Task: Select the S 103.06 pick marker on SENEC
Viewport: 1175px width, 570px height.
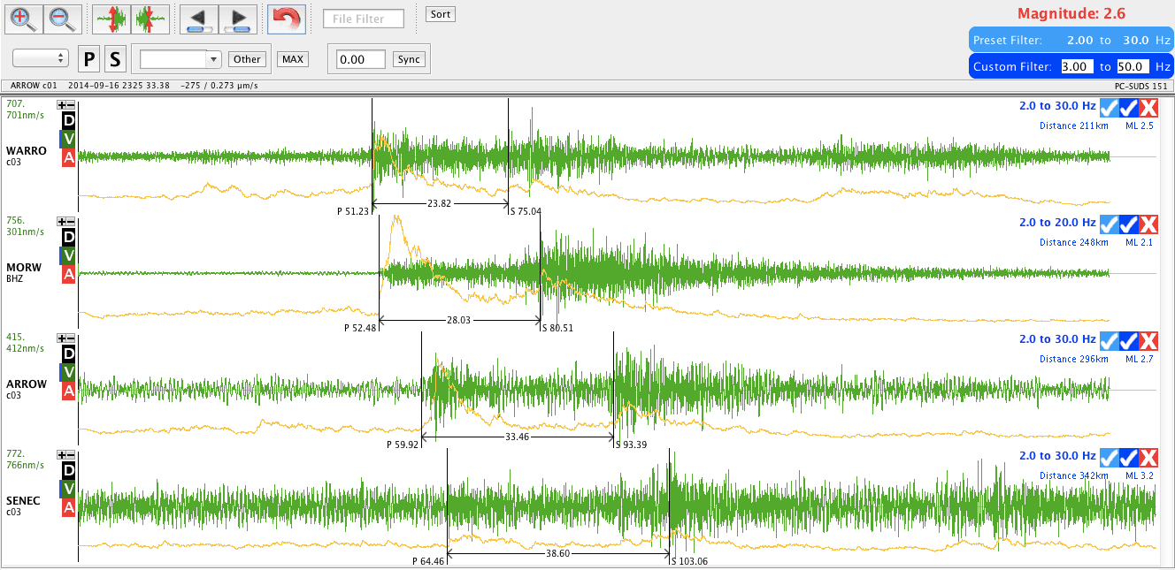Action: pos(689,560)
